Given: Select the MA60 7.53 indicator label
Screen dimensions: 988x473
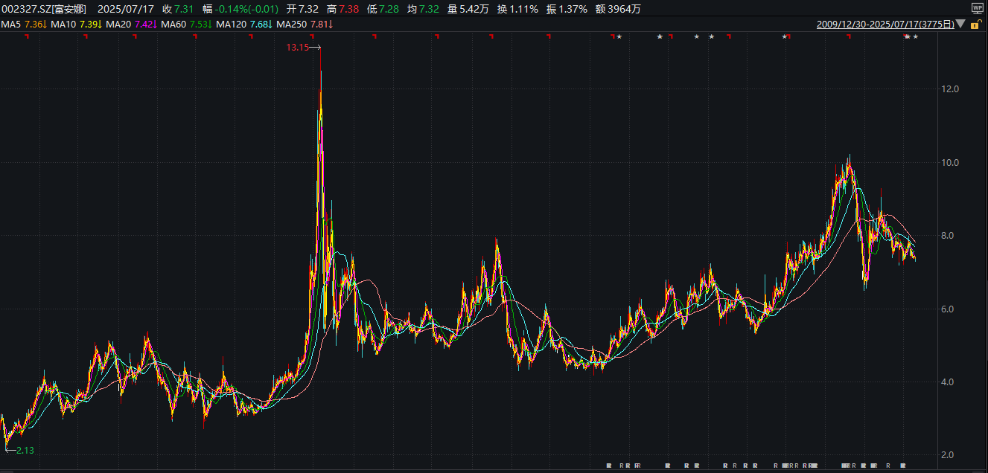Looking at the screenshot, I should point(186,25).
